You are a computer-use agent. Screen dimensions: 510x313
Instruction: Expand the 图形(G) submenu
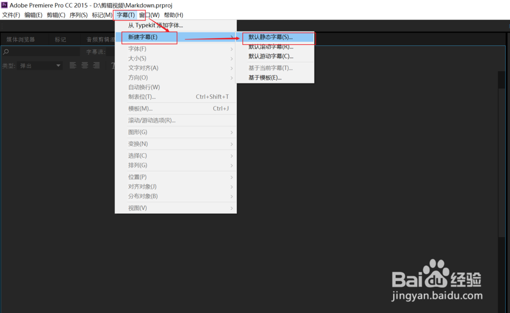[175, 132]
